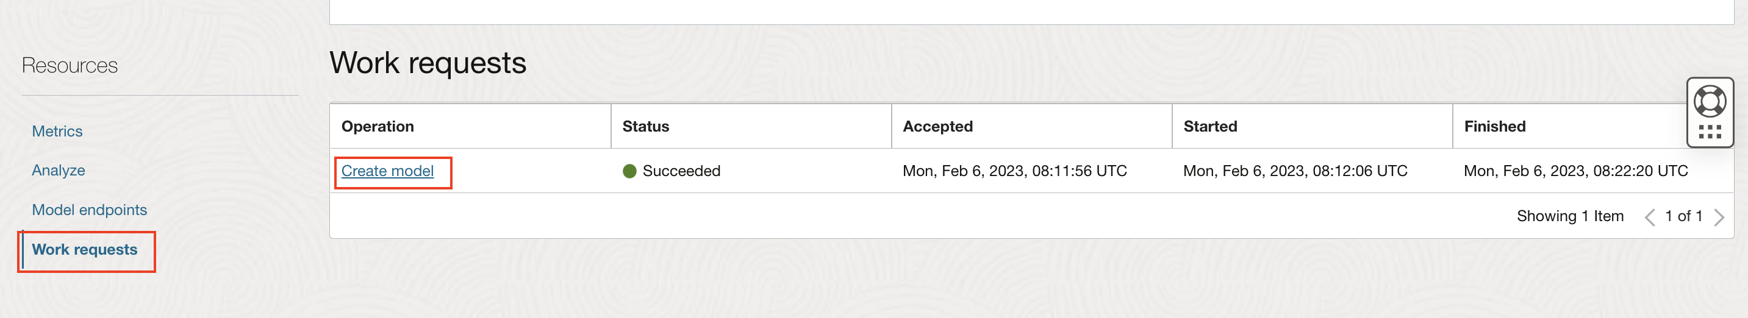This screenshot has height=318, width=1748.
Task: Click the six-dot grid handle under help icon
Action: coord(1710,132)
